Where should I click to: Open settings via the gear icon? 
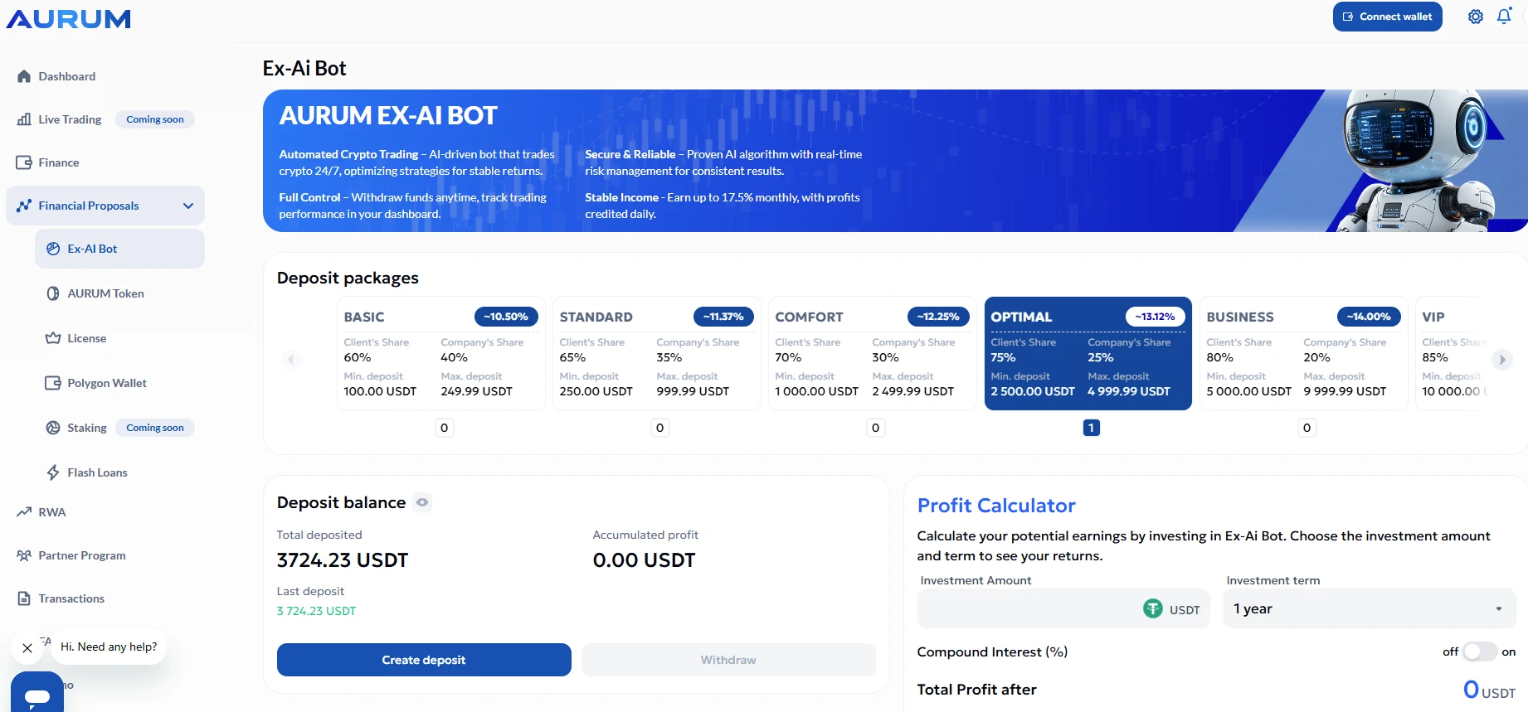(x=1476, y=17)
